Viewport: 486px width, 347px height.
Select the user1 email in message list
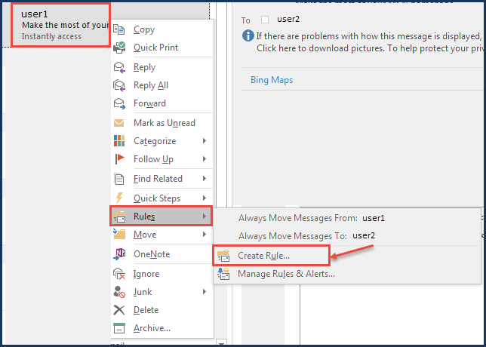60,24
